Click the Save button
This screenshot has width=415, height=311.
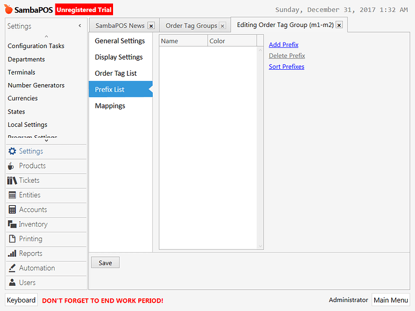tap(105, 262)
